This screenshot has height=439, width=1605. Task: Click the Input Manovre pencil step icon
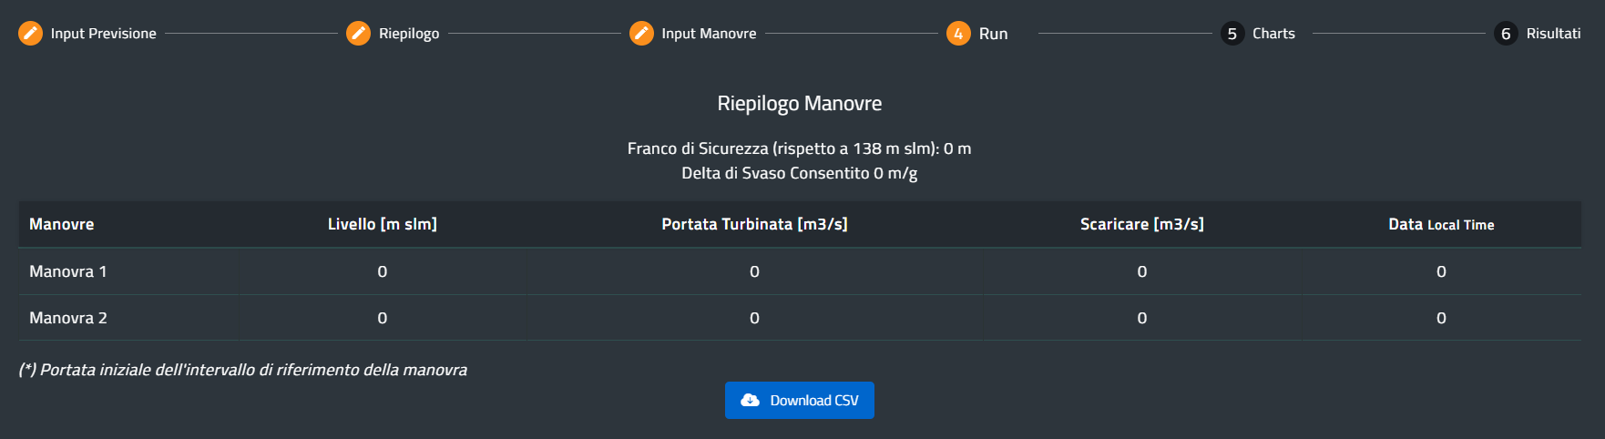(x=641, y=34)
